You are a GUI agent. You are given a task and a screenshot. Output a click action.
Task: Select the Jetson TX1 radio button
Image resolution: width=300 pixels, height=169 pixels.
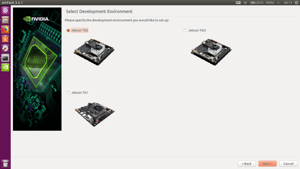pyautogui.click(x=68, y=92)
